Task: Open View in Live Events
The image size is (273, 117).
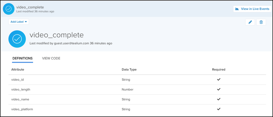Action: pyautogui.click(x=252, y=9)
